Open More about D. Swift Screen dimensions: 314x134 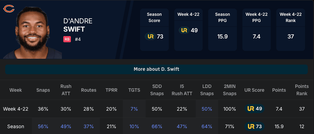[x=156, y=69]
